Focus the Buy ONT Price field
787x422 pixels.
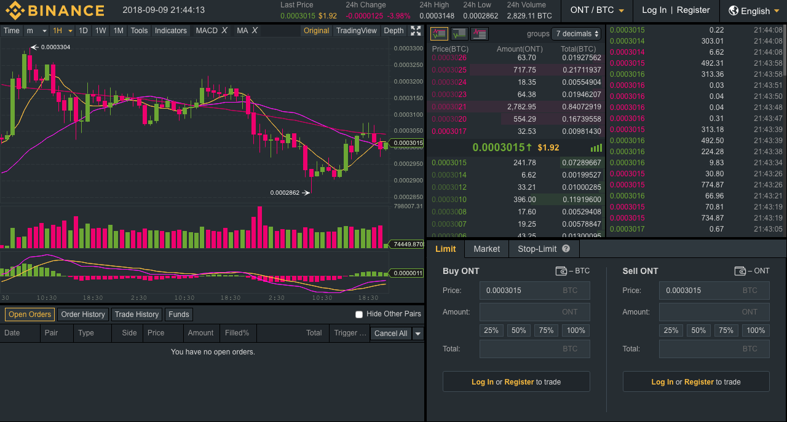(535, 291)
